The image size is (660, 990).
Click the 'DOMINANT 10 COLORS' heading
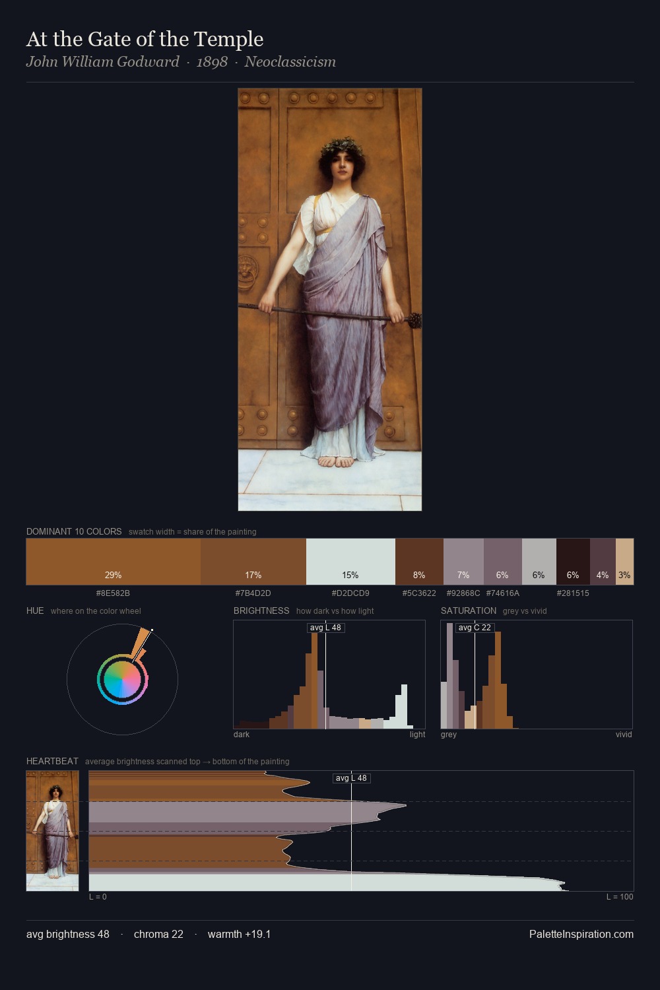point(74,531)
